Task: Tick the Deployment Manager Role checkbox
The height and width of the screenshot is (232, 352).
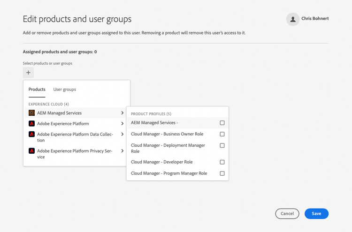Action: (222, 145)
